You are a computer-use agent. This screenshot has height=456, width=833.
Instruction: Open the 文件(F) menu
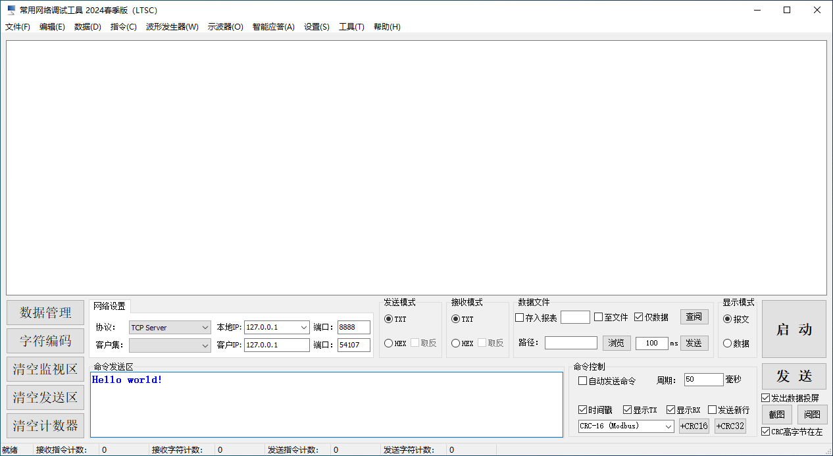pos(18,27)
